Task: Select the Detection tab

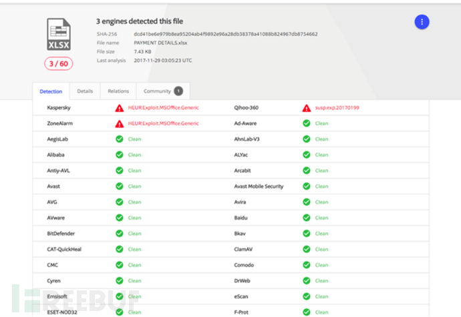Action: pyautogui.click(x=51, y=91)
